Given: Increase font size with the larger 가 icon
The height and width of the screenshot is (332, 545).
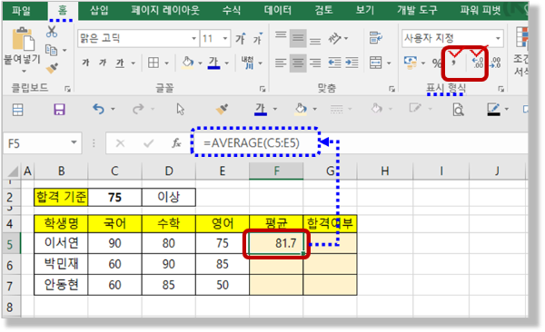Looking at the screenshot, I should pyautogui.click(x=241, y=38).
